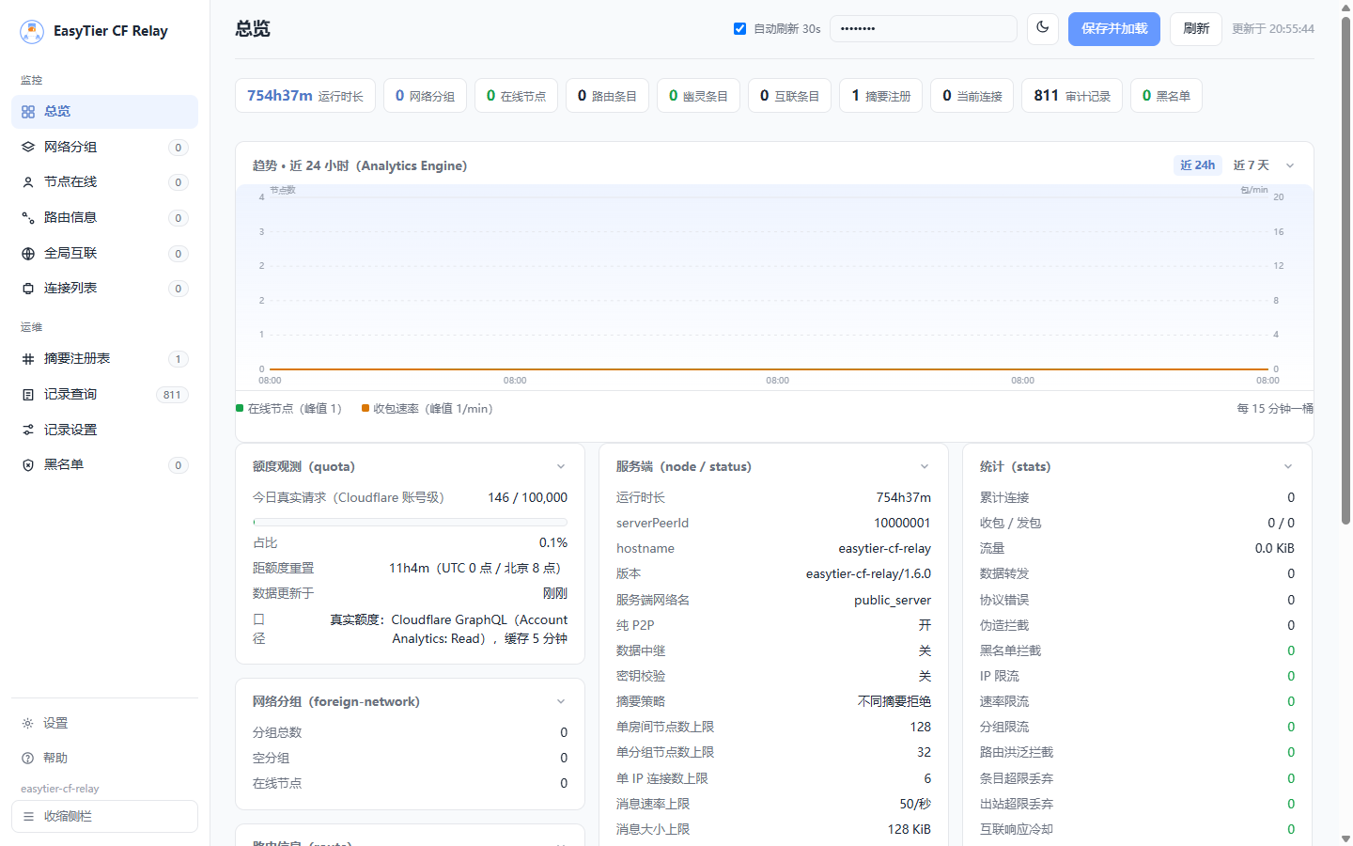Image resolution: width=1353 pixels, height=846 pixels.
Task: Click the 更新于 20:55:44 timestamp
Action: click(1273, 29)
